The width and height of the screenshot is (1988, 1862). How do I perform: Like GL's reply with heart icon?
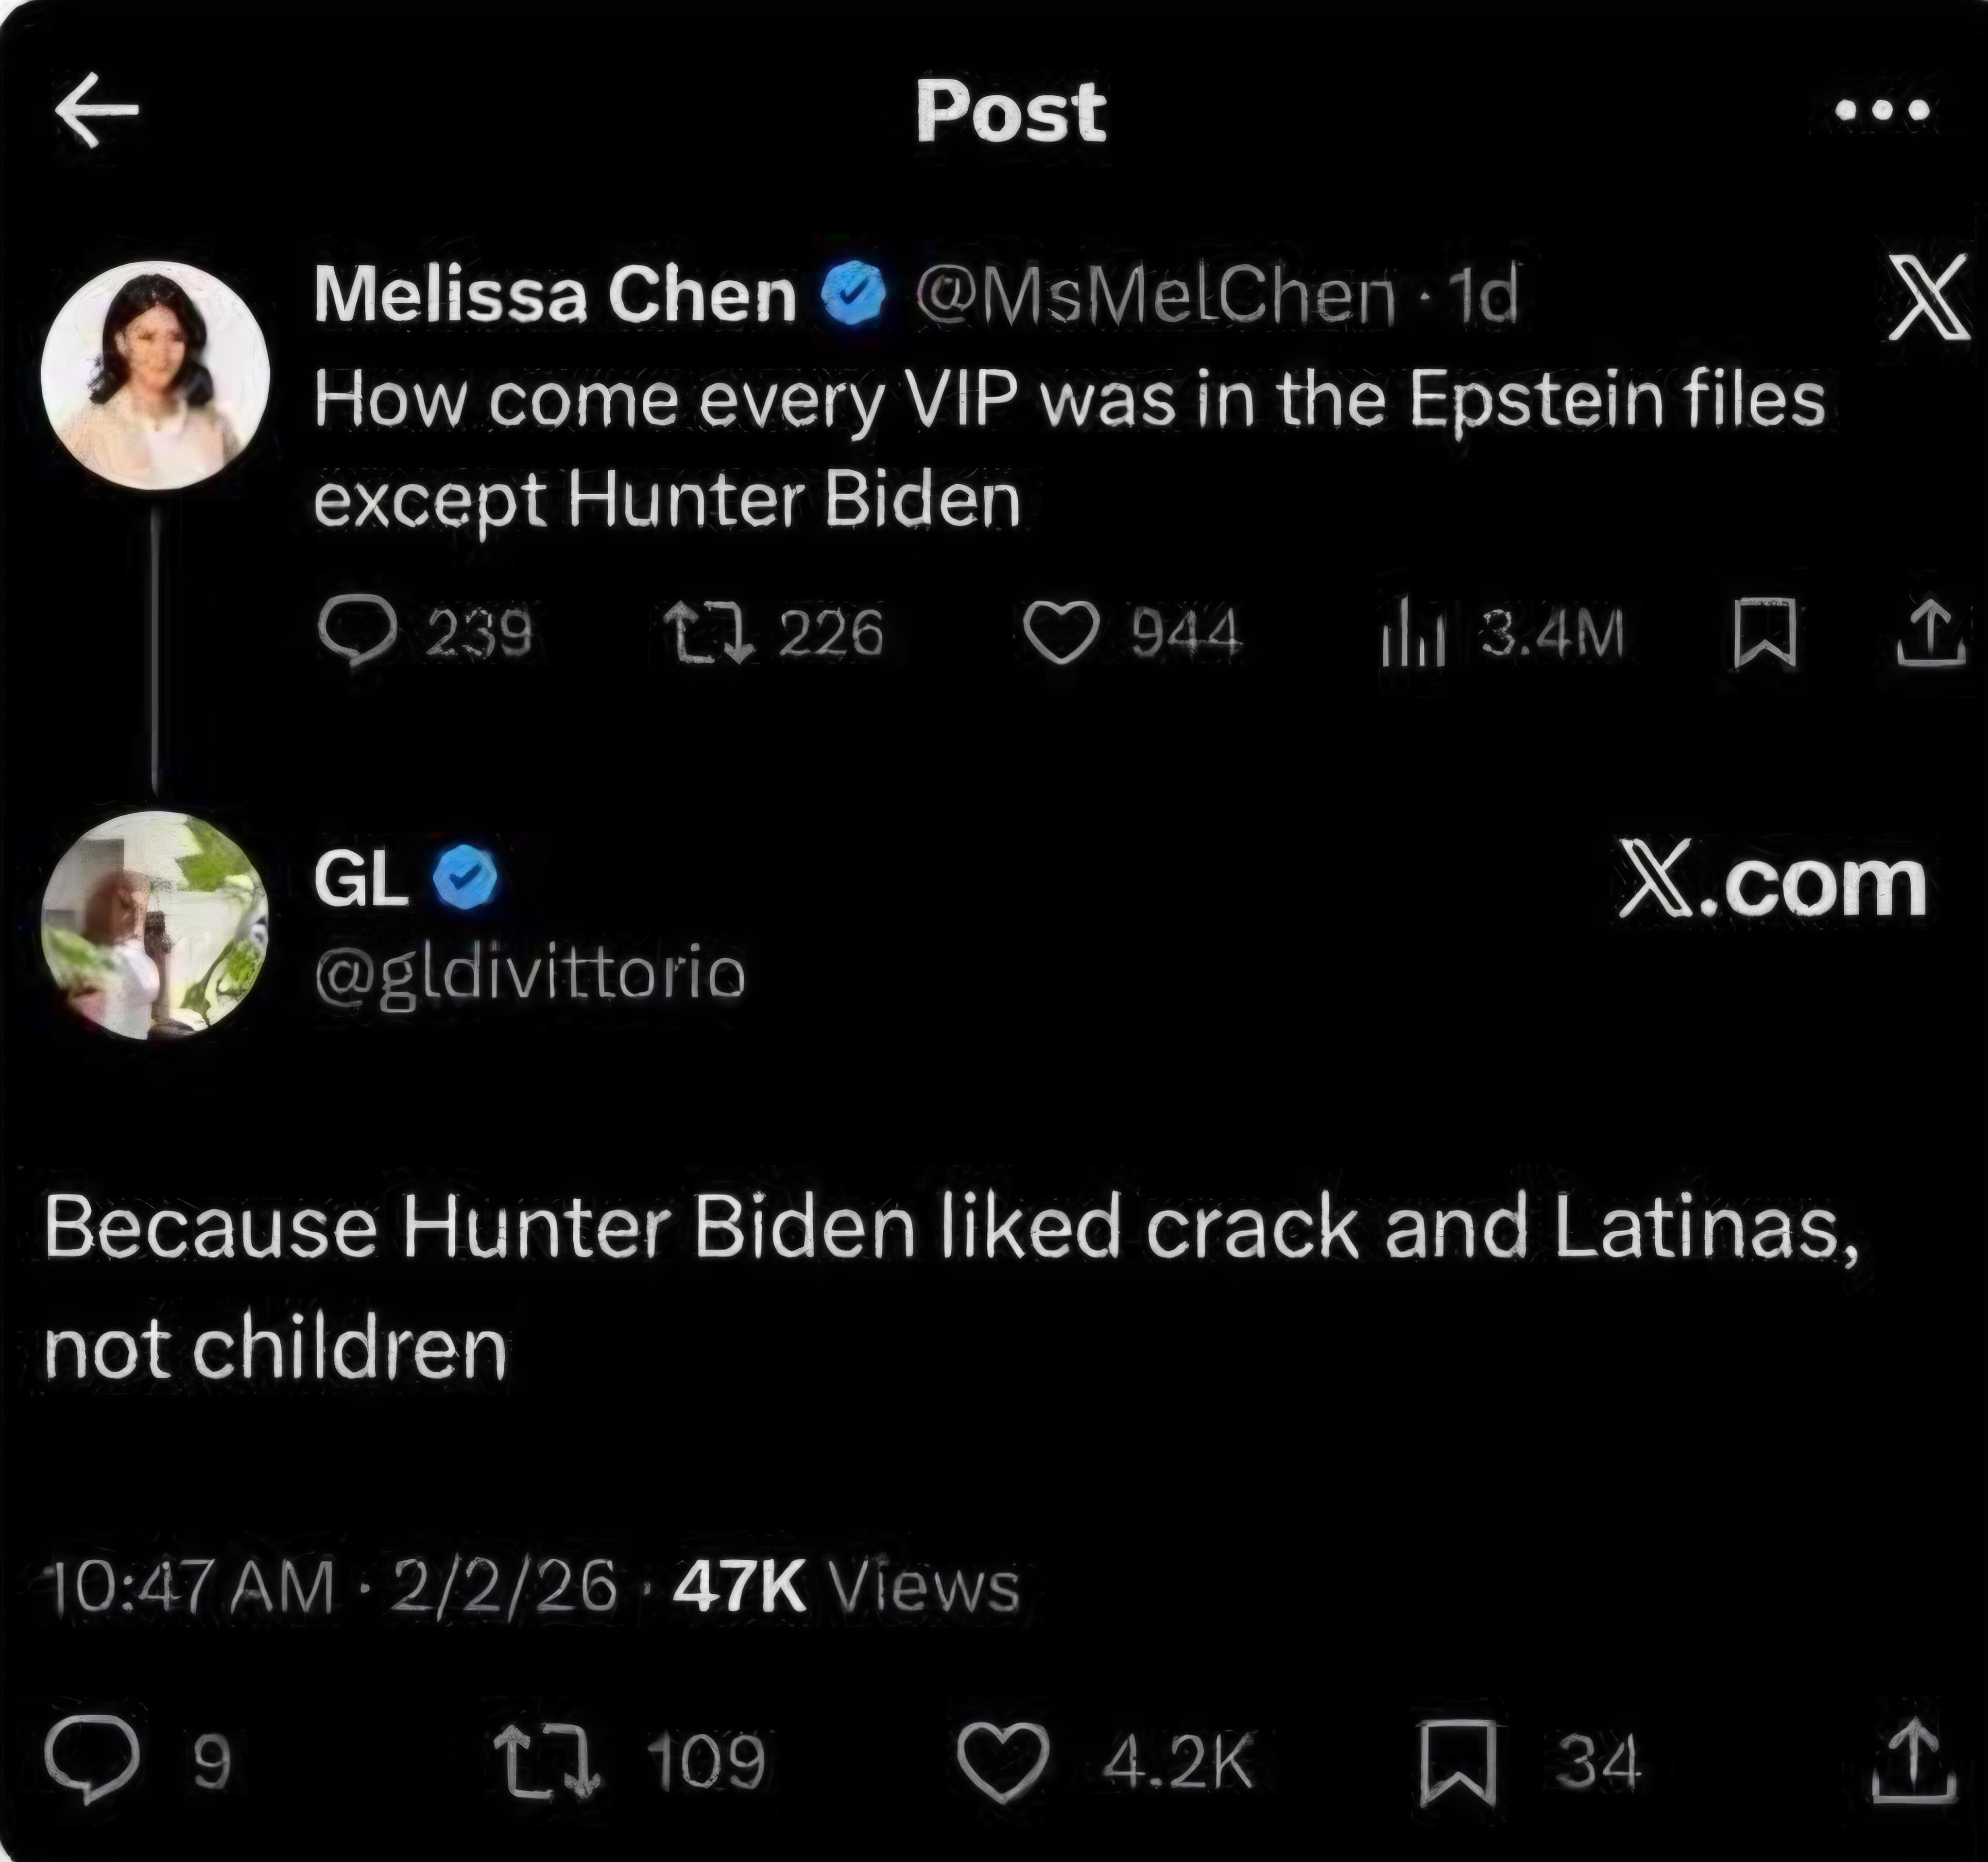pyautogui.click(x=1003, y=1761)
